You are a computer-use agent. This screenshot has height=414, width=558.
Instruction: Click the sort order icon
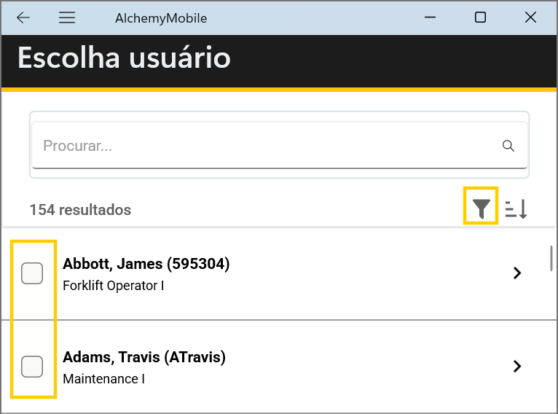tap(516, 209)
